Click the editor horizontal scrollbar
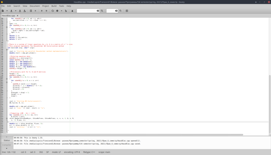The width and height of the screenshot is (271, 155). point(122,134)
